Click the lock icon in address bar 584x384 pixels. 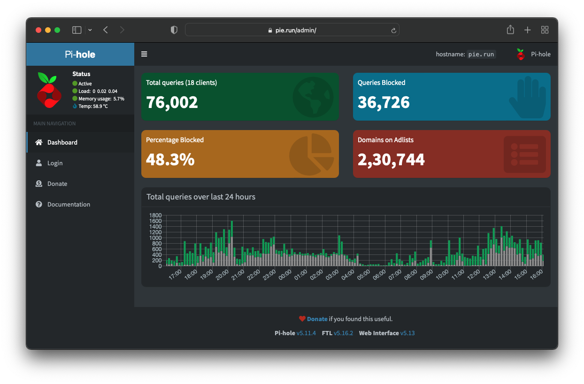(x=270, y=30)
